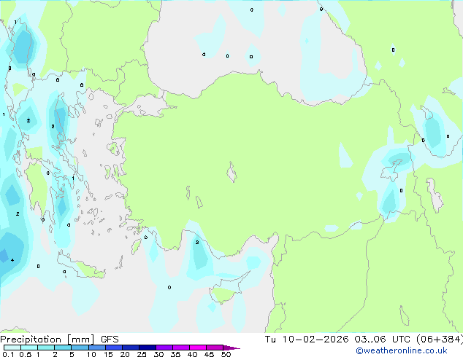This screenshot has height=357, width=463.
Task: Click the 25–30 mm dark blue swatch
Action: coord(147,348)
